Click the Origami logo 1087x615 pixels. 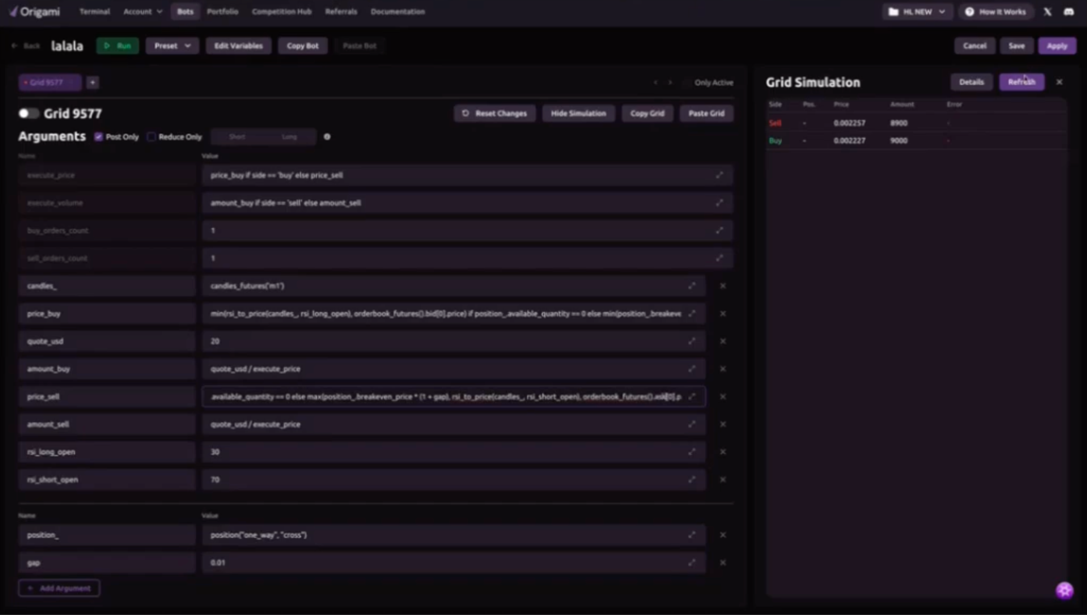34,12
